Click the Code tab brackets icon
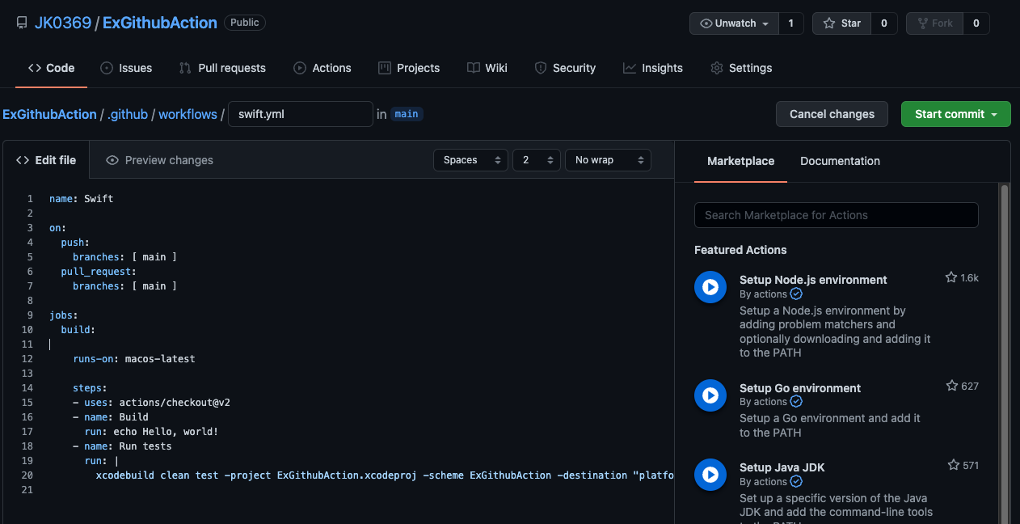Viewport: 1020px width, 524px height. (35, 68)
